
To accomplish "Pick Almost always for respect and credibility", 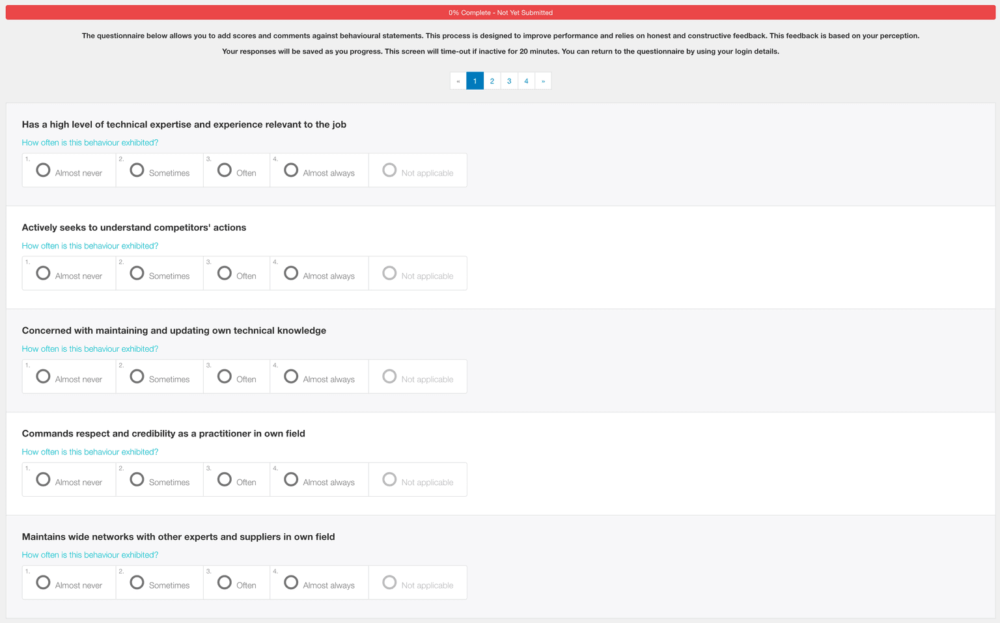I will pyautogui.click(x=291, y=479).
